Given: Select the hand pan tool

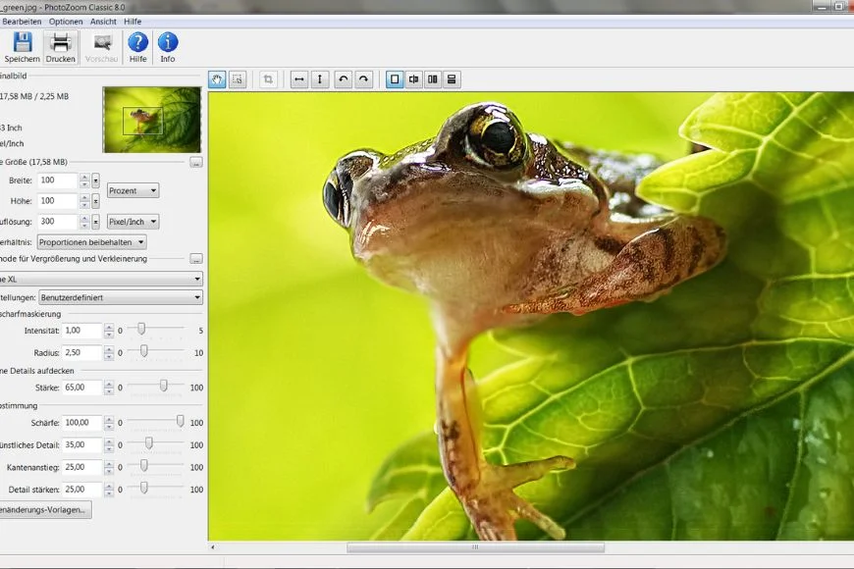Looking at the screenshot, I should pyautogui.click(x=217, y=79).
